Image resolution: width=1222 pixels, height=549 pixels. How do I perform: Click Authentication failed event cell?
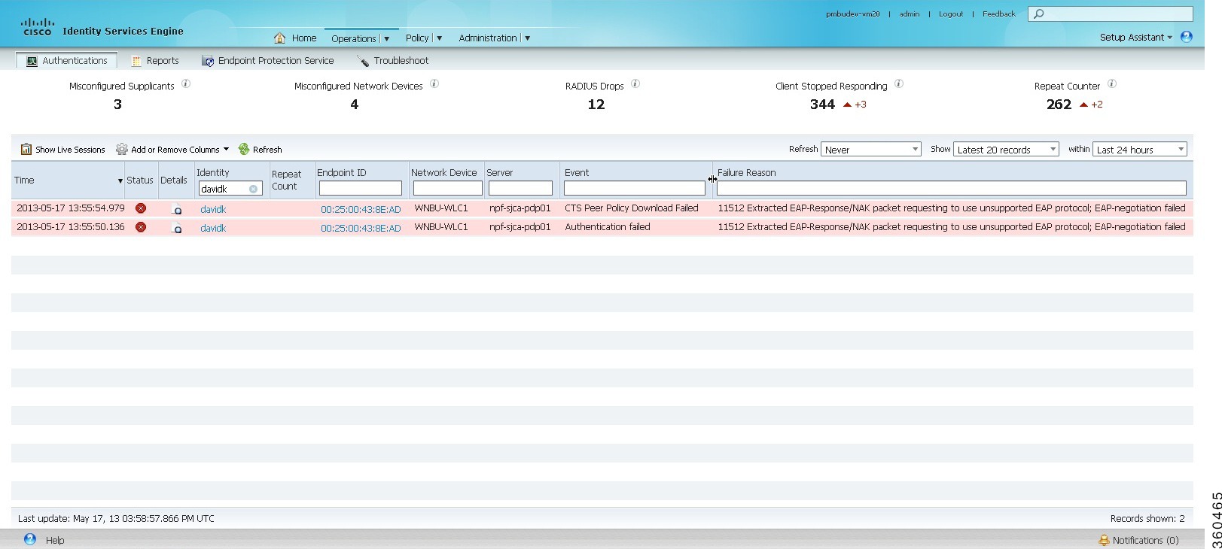click(x=608, y=227)
